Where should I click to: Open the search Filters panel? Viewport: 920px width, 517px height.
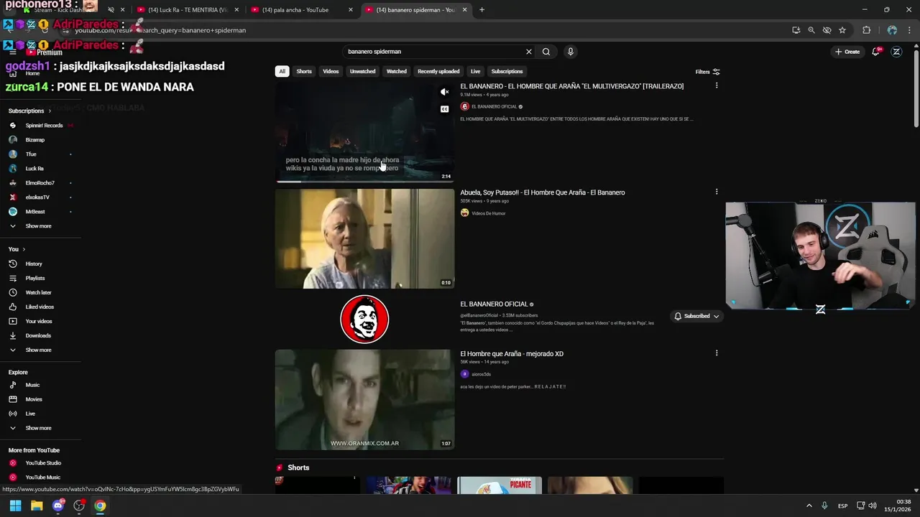(x=708, y=72)
